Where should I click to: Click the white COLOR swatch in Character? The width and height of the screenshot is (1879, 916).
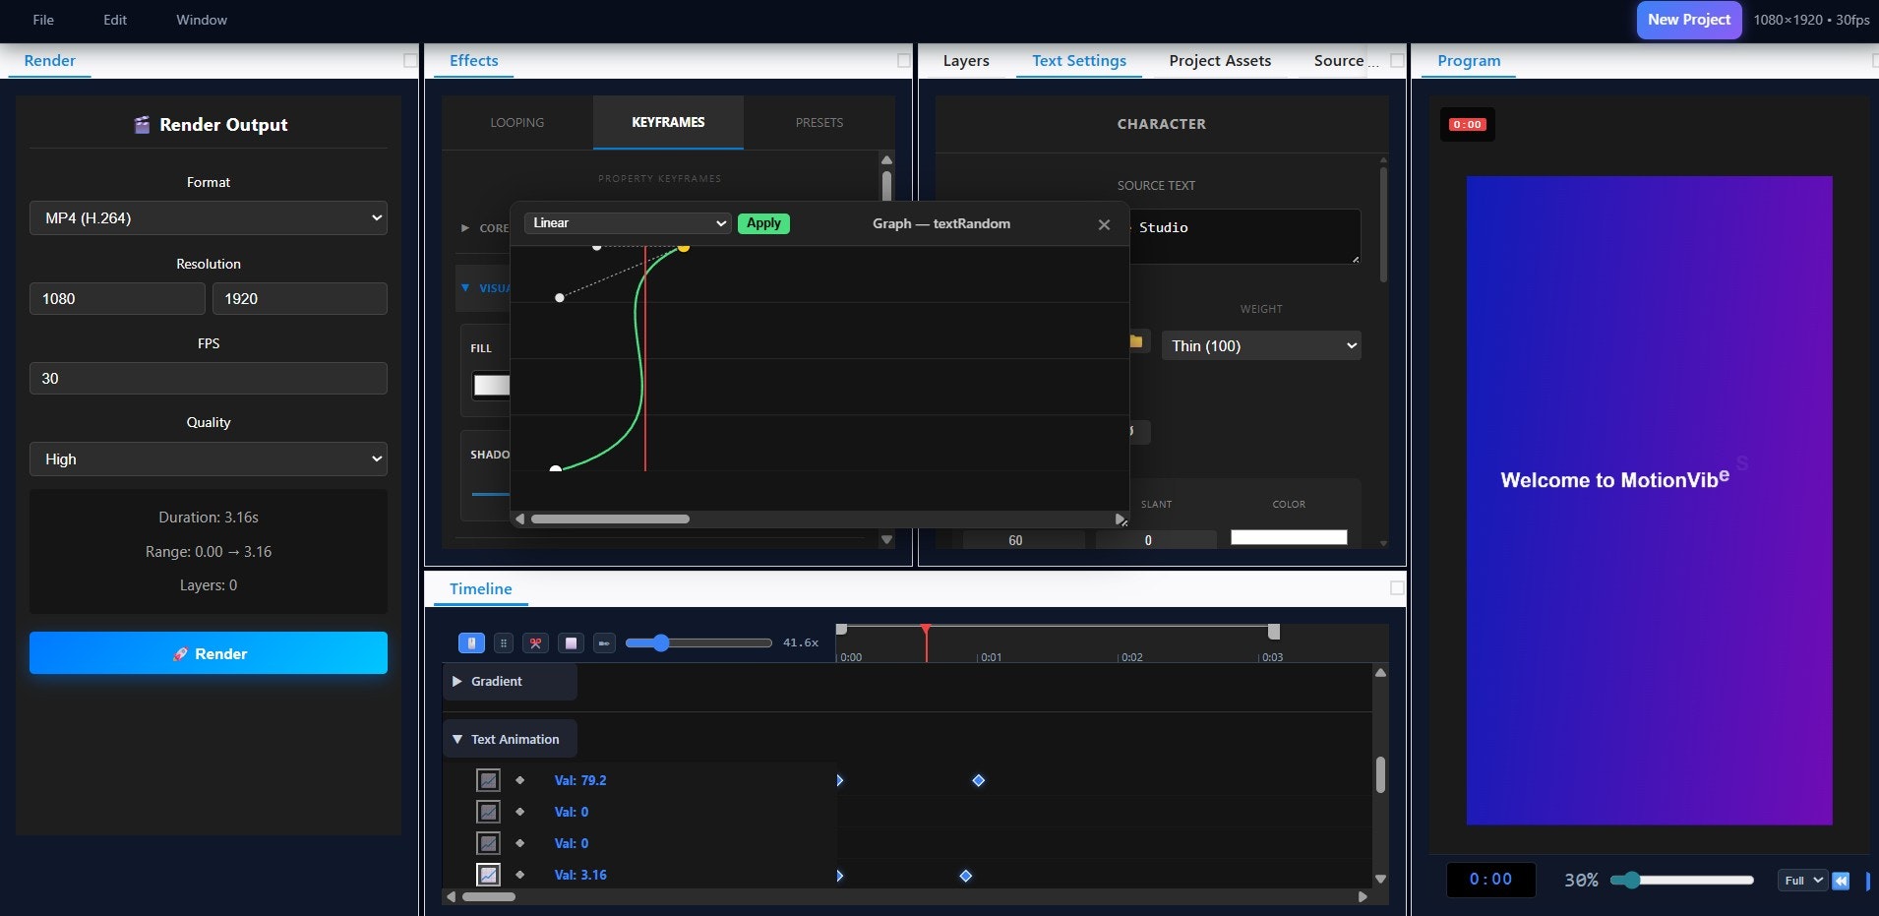coord(1289,537)
